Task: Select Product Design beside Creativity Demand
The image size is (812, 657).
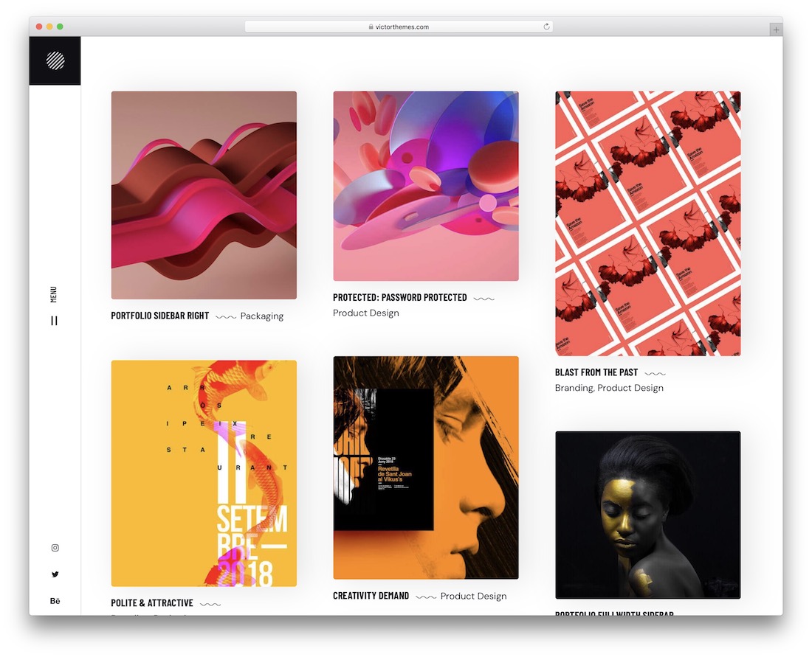Action: [473, 597]
